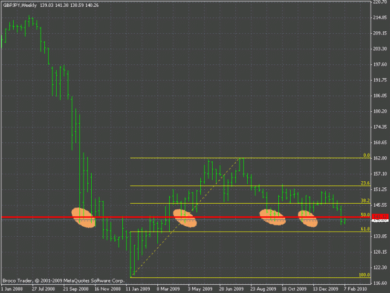
Task: Click the 128.15 price label
Action: (380, 252)
